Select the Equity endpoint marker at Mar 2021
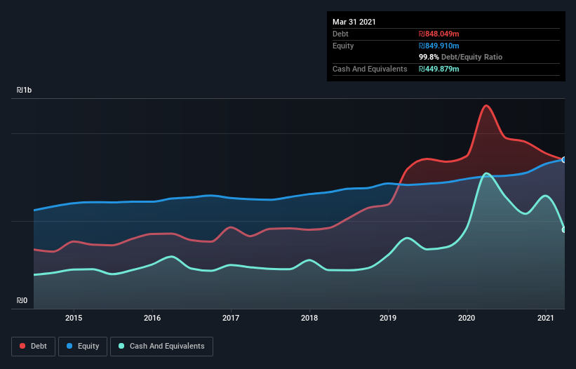Viewport: 576px width, 369px height. pyautogui.click(x=564, y=160)
